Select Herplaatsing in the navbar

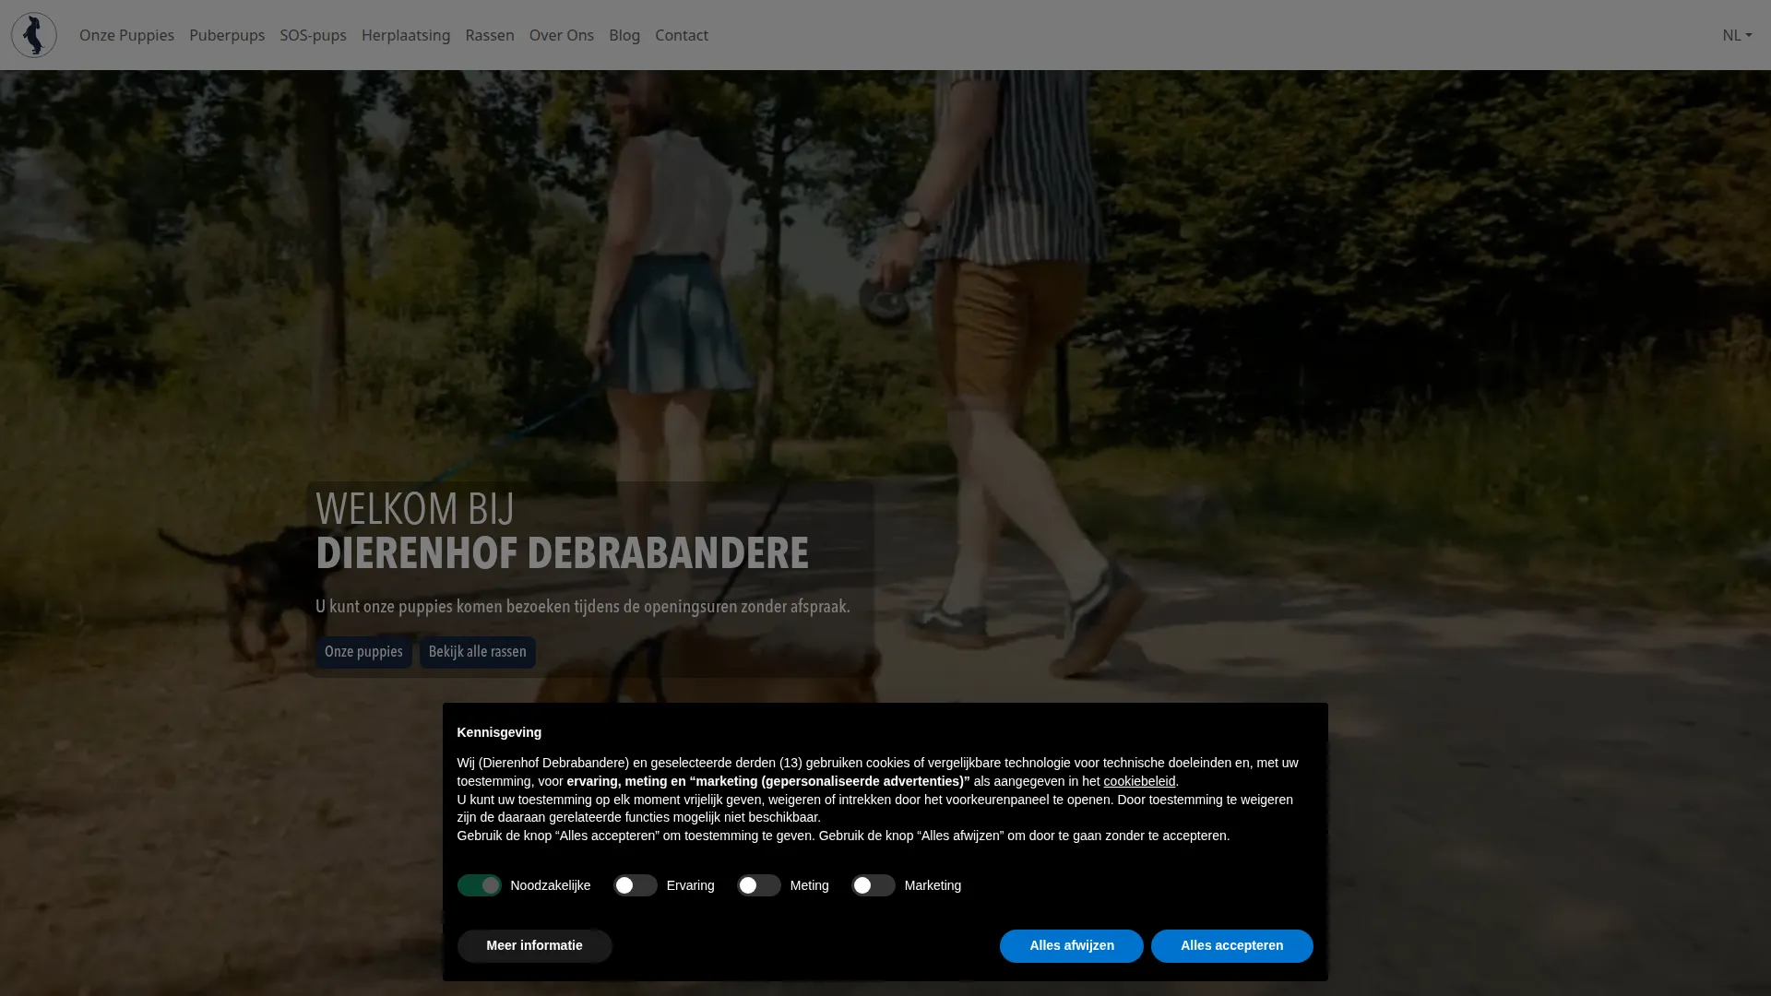point(406,35)
